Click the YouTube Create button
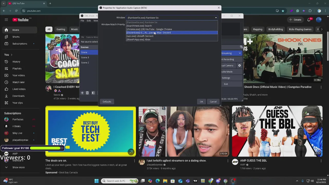 click(x=295, y=20)
